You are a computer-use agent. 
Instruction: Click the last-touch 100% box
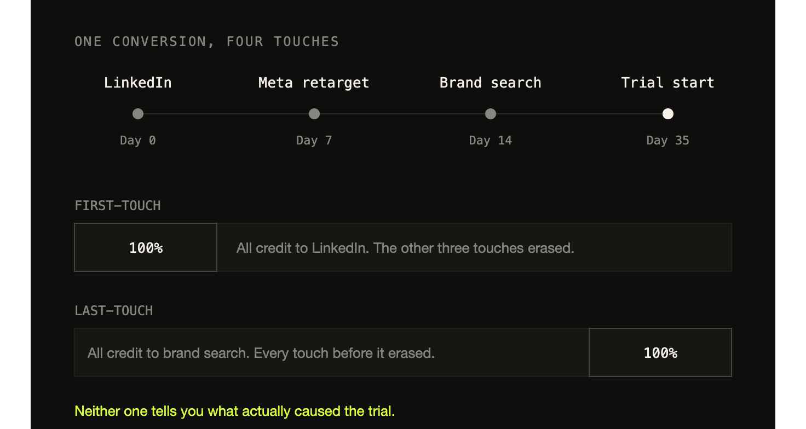[x=660, y=352]
